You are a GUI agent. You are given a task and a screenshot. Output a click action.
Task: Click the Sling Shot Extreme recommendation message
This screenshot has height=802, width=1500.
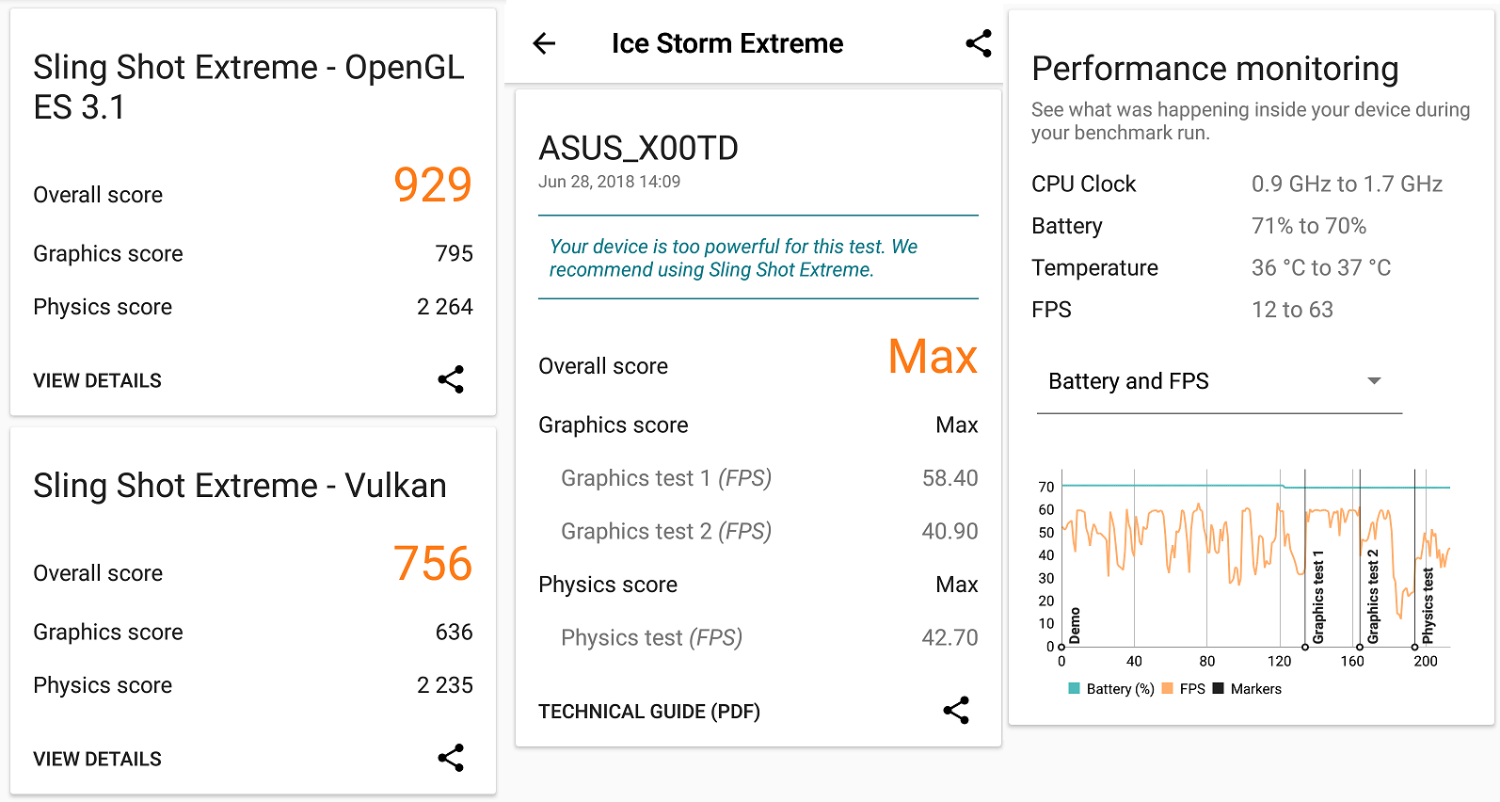734,258
